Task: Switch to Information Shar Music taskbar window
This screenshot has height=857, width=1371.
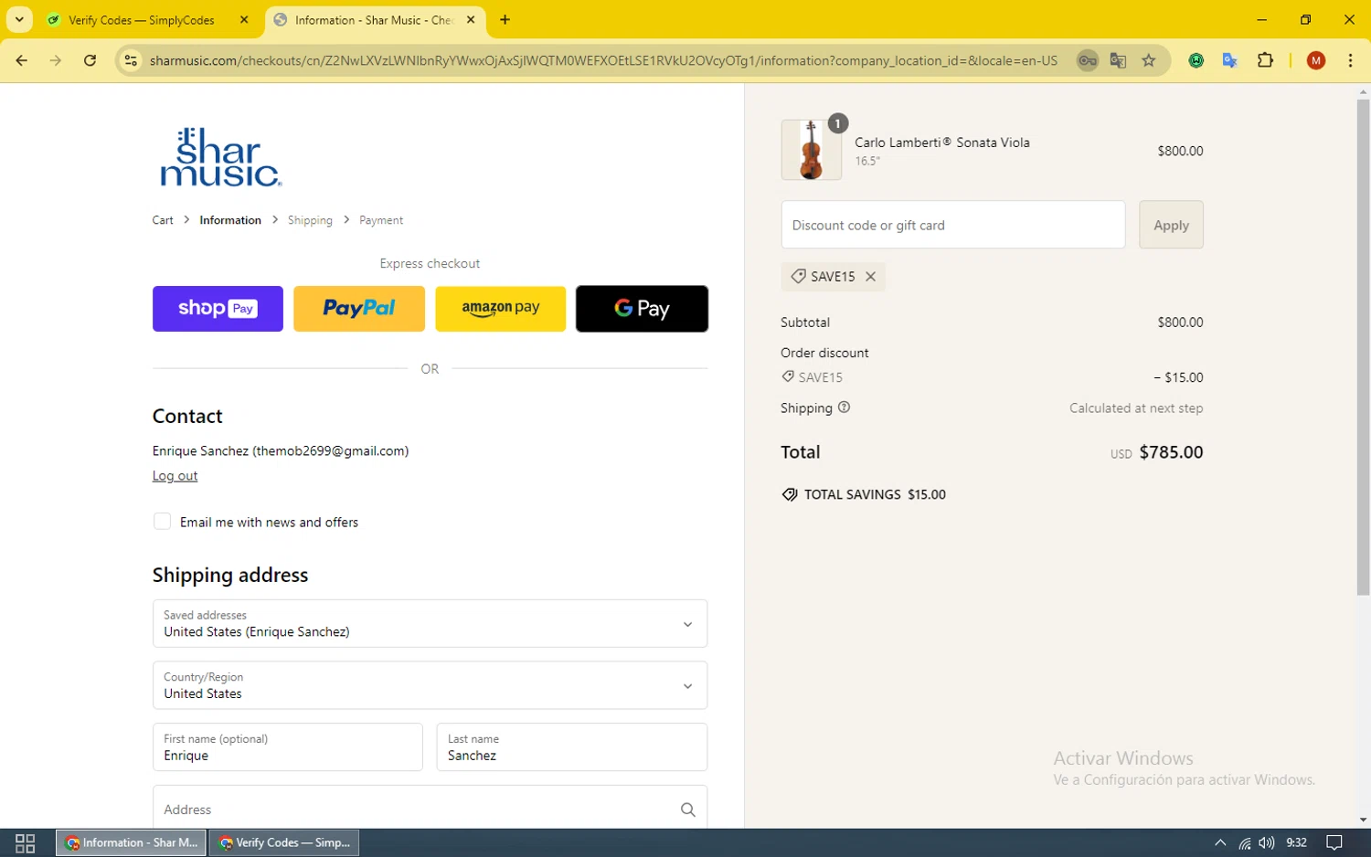Action: (x=132, y=842)
